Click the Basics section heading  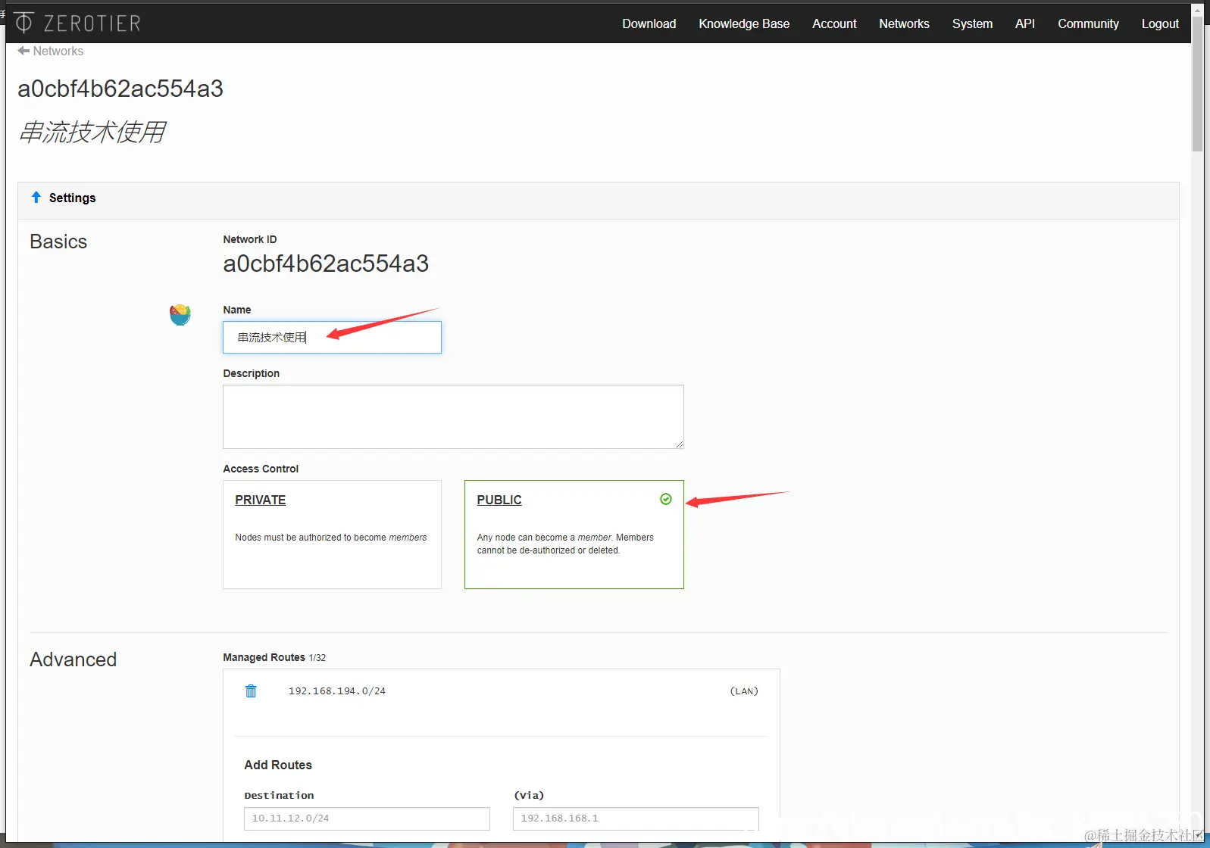pyautogui.click(x=58, y=242)
